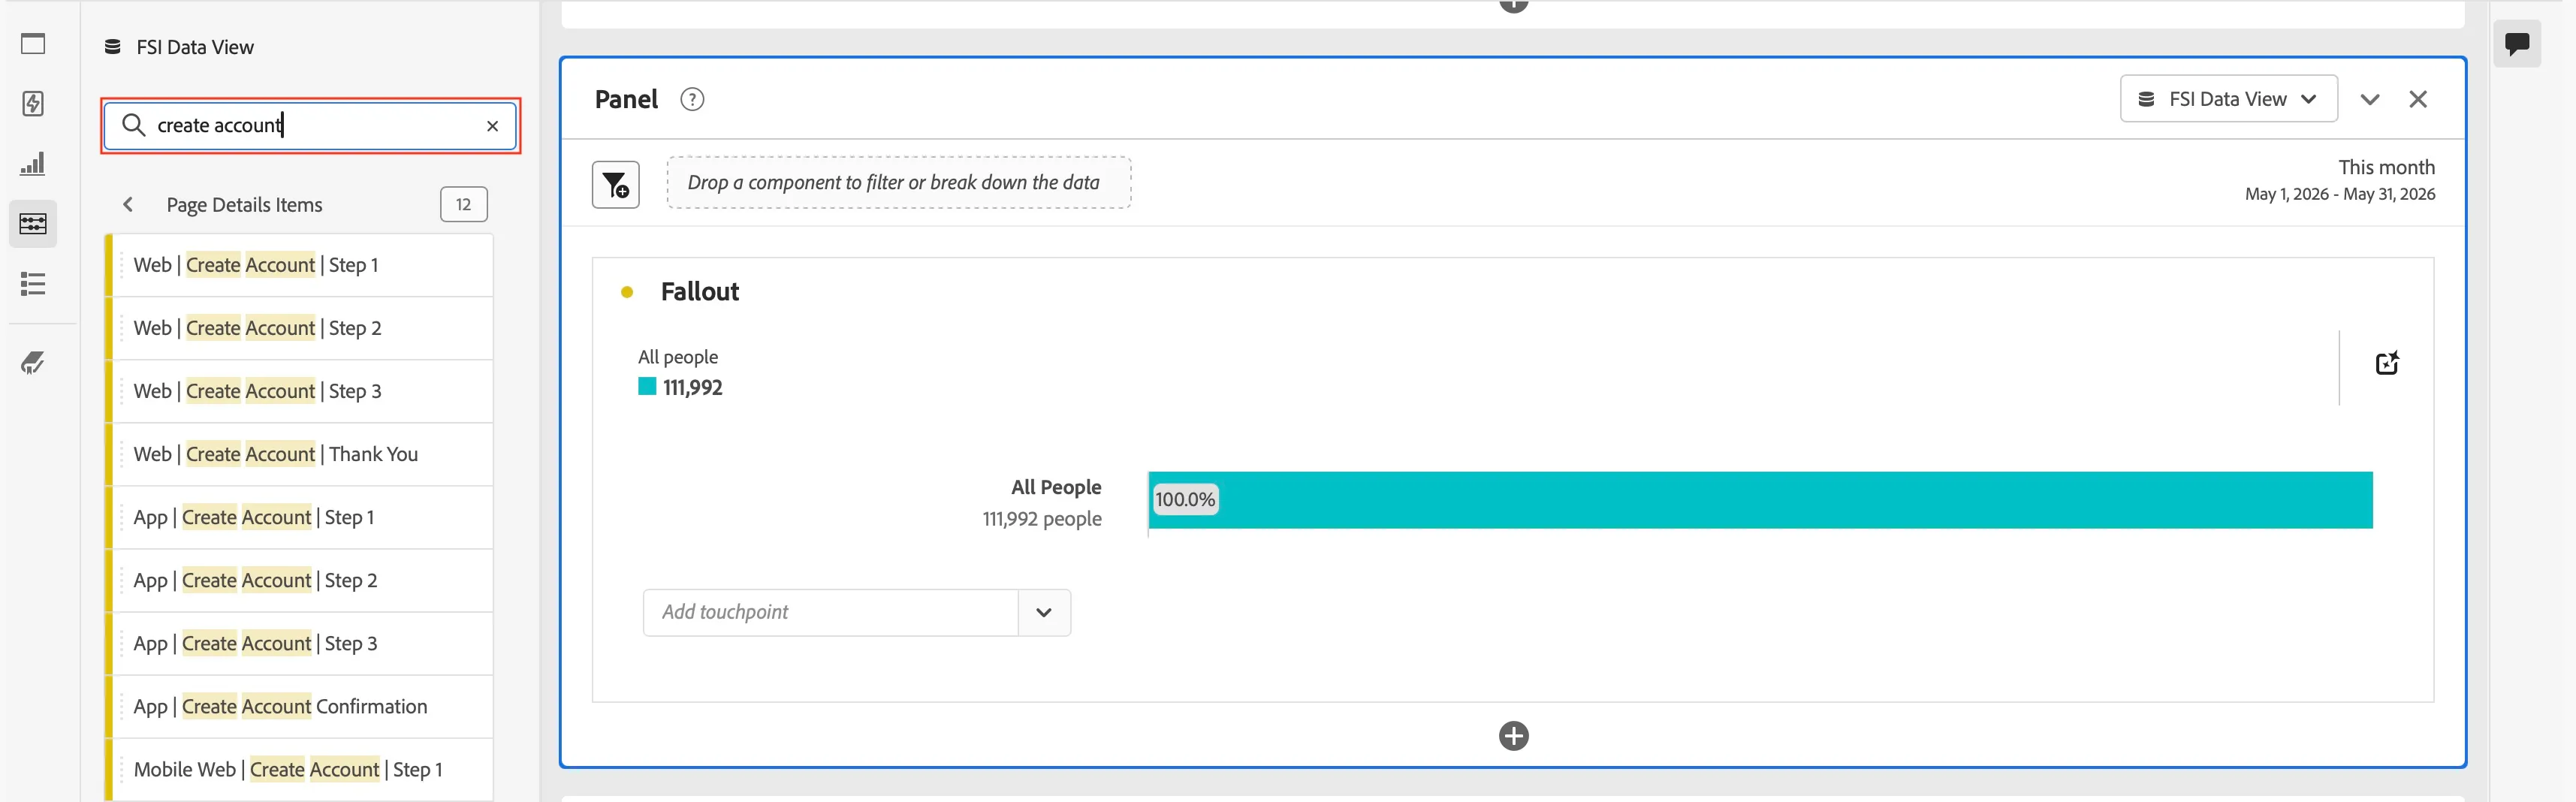Viewport: 2576px width, 802px height.
Task: Click the Page Details Items heading
Action: [x=244, y=205]
